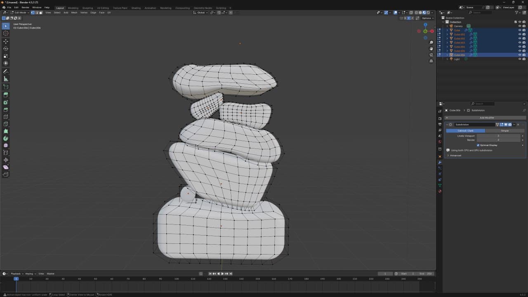Open the Mesh menu in viewport header
The width and height of the screenshot is (528, 297).
click(74, 13)
